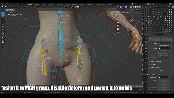Select highlighted last bone layer square
Viewport: 174px width, 98px height.
click(172, 40)
